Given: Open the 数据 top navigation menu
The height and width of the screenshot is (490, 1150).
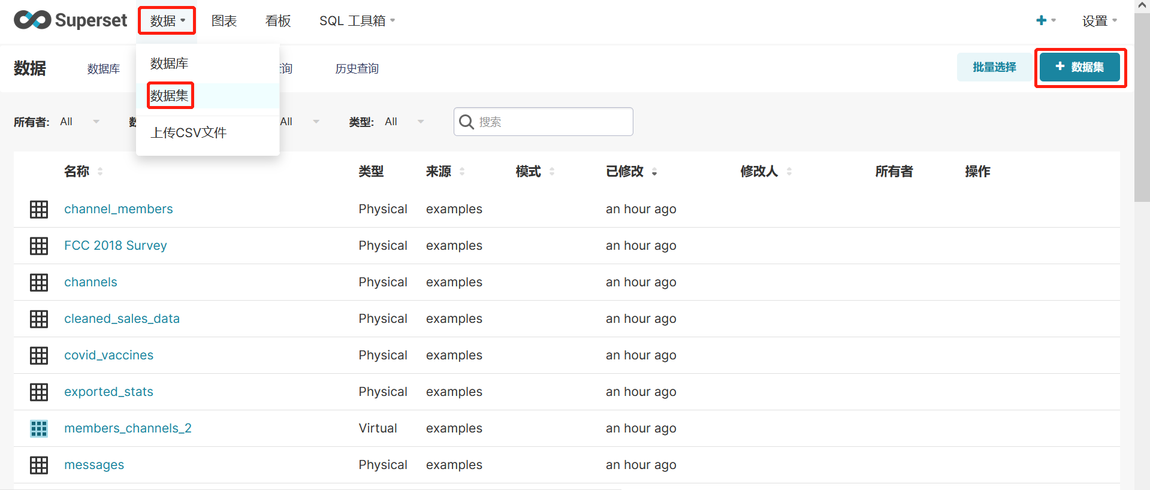Looking at the screenshot, I should (167, 21).
